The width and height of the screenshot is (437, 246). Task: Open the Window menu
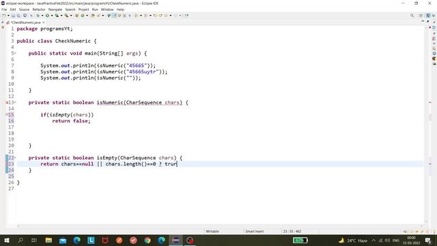(107, 10)
